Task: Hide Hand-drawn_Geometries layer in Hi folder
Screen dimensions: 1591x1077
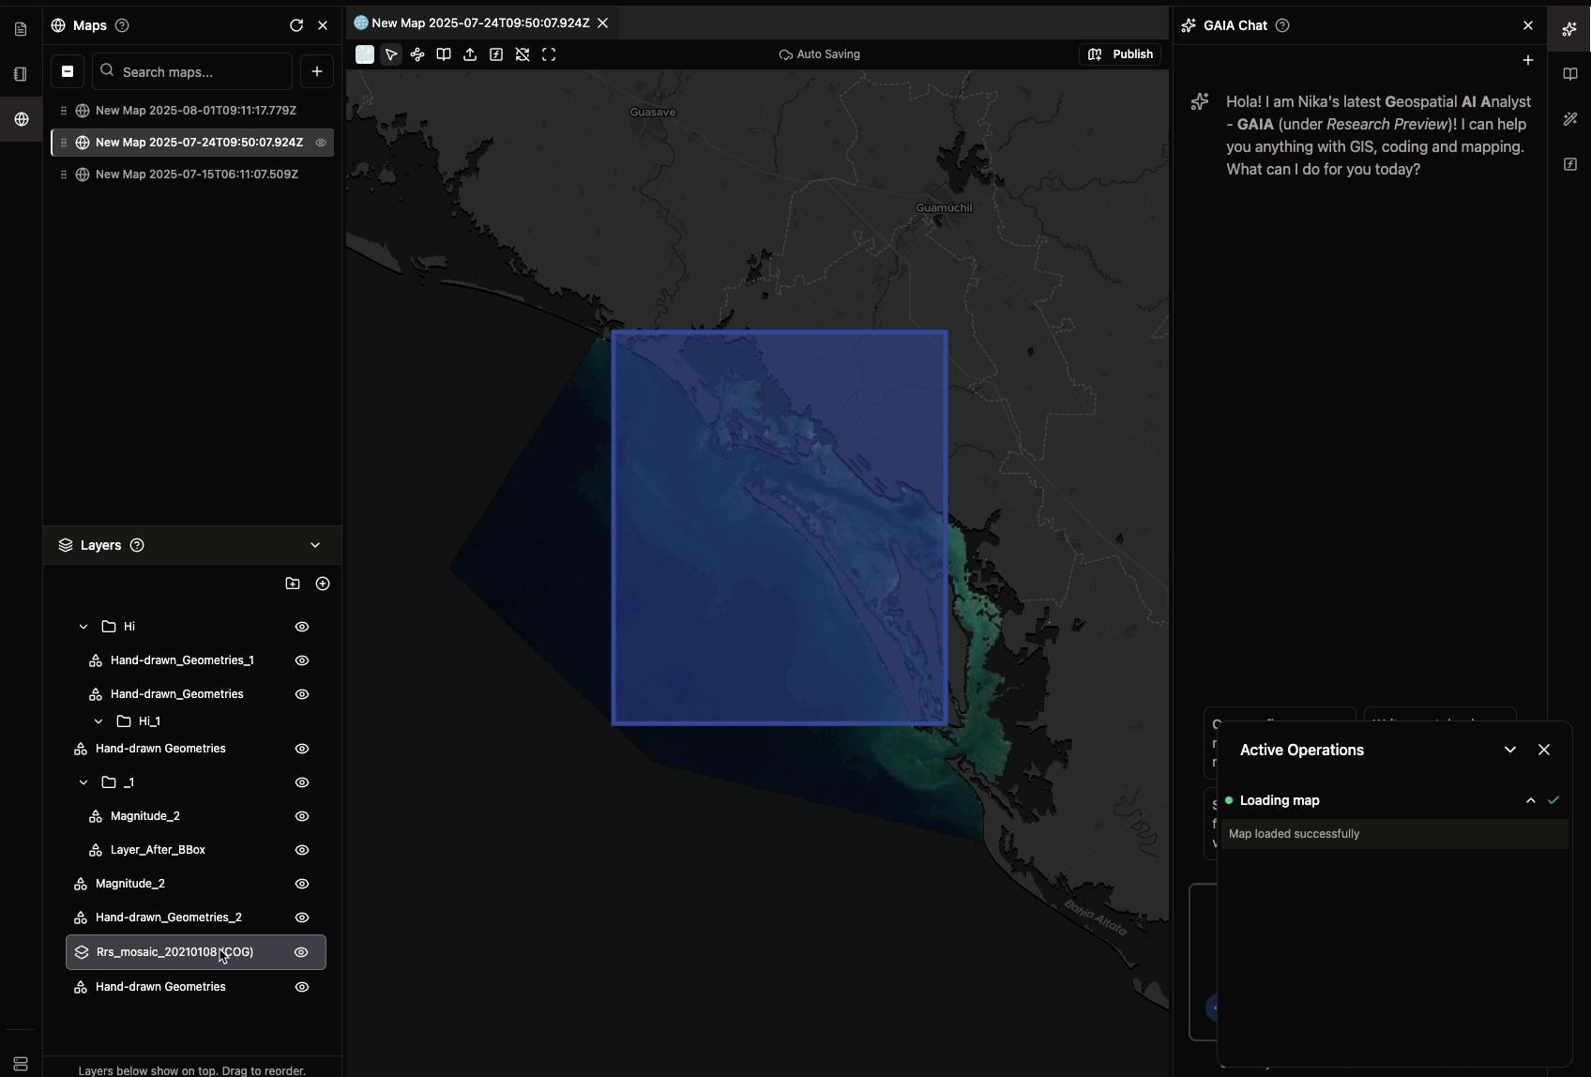Action: click(x=302, y=694)
